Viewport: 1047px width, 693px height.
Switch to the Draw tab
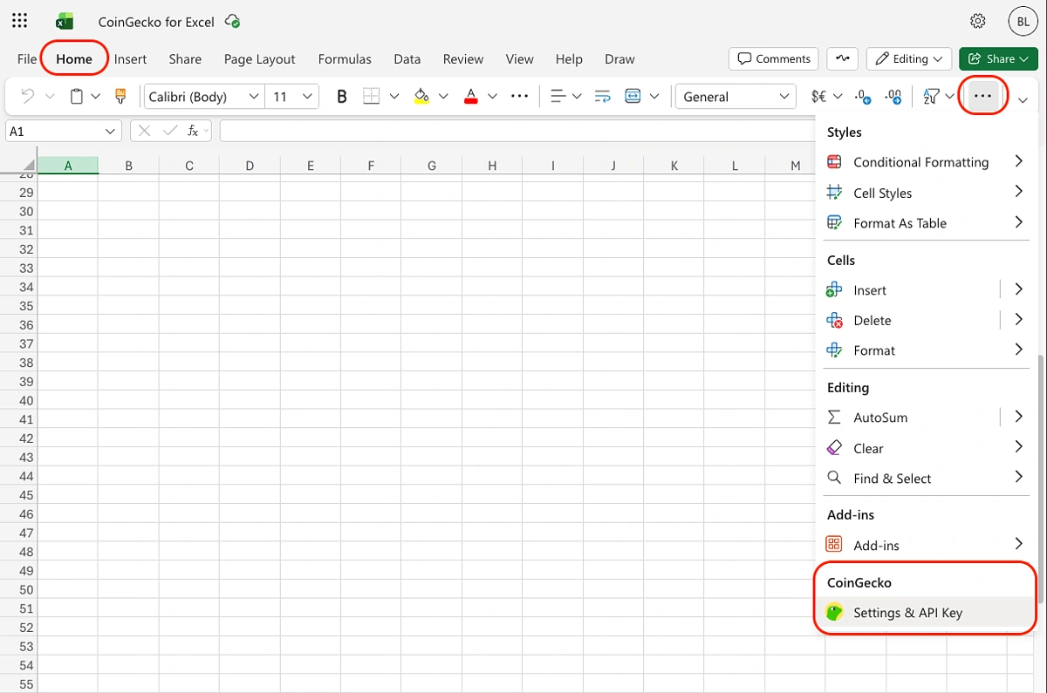(x=619, y=58)
